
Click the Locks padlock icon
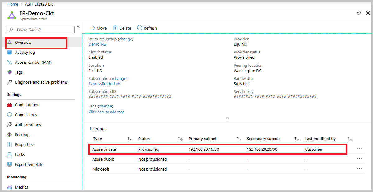point(10,154)
